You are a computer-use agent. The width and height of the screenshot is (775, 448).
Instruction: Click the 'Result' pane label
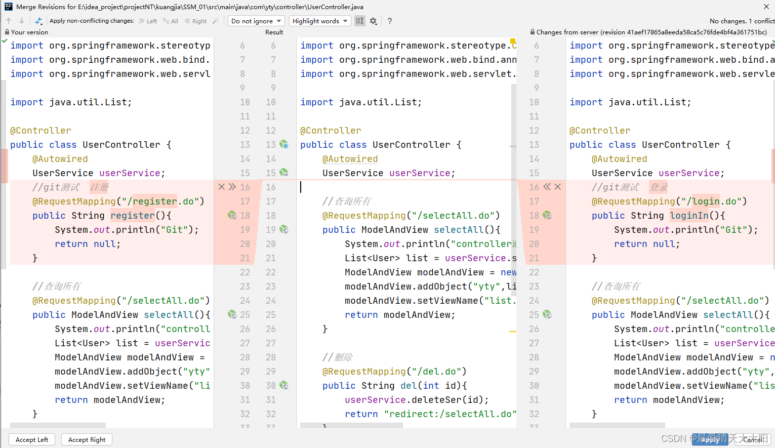(274, 32)
